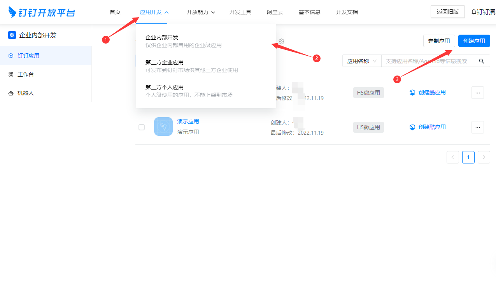Viewport: 496px width, 281px height.
Task: Collapse the 应用开发 dropdown menu
Action: tap(154, 12)
